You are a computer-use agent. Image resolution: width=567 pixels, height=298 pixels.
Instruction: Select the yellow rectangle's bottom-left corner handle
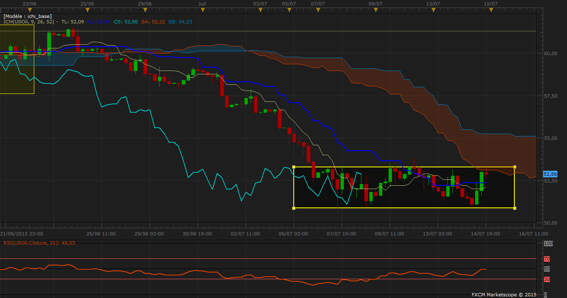click(x=294, y=208)
